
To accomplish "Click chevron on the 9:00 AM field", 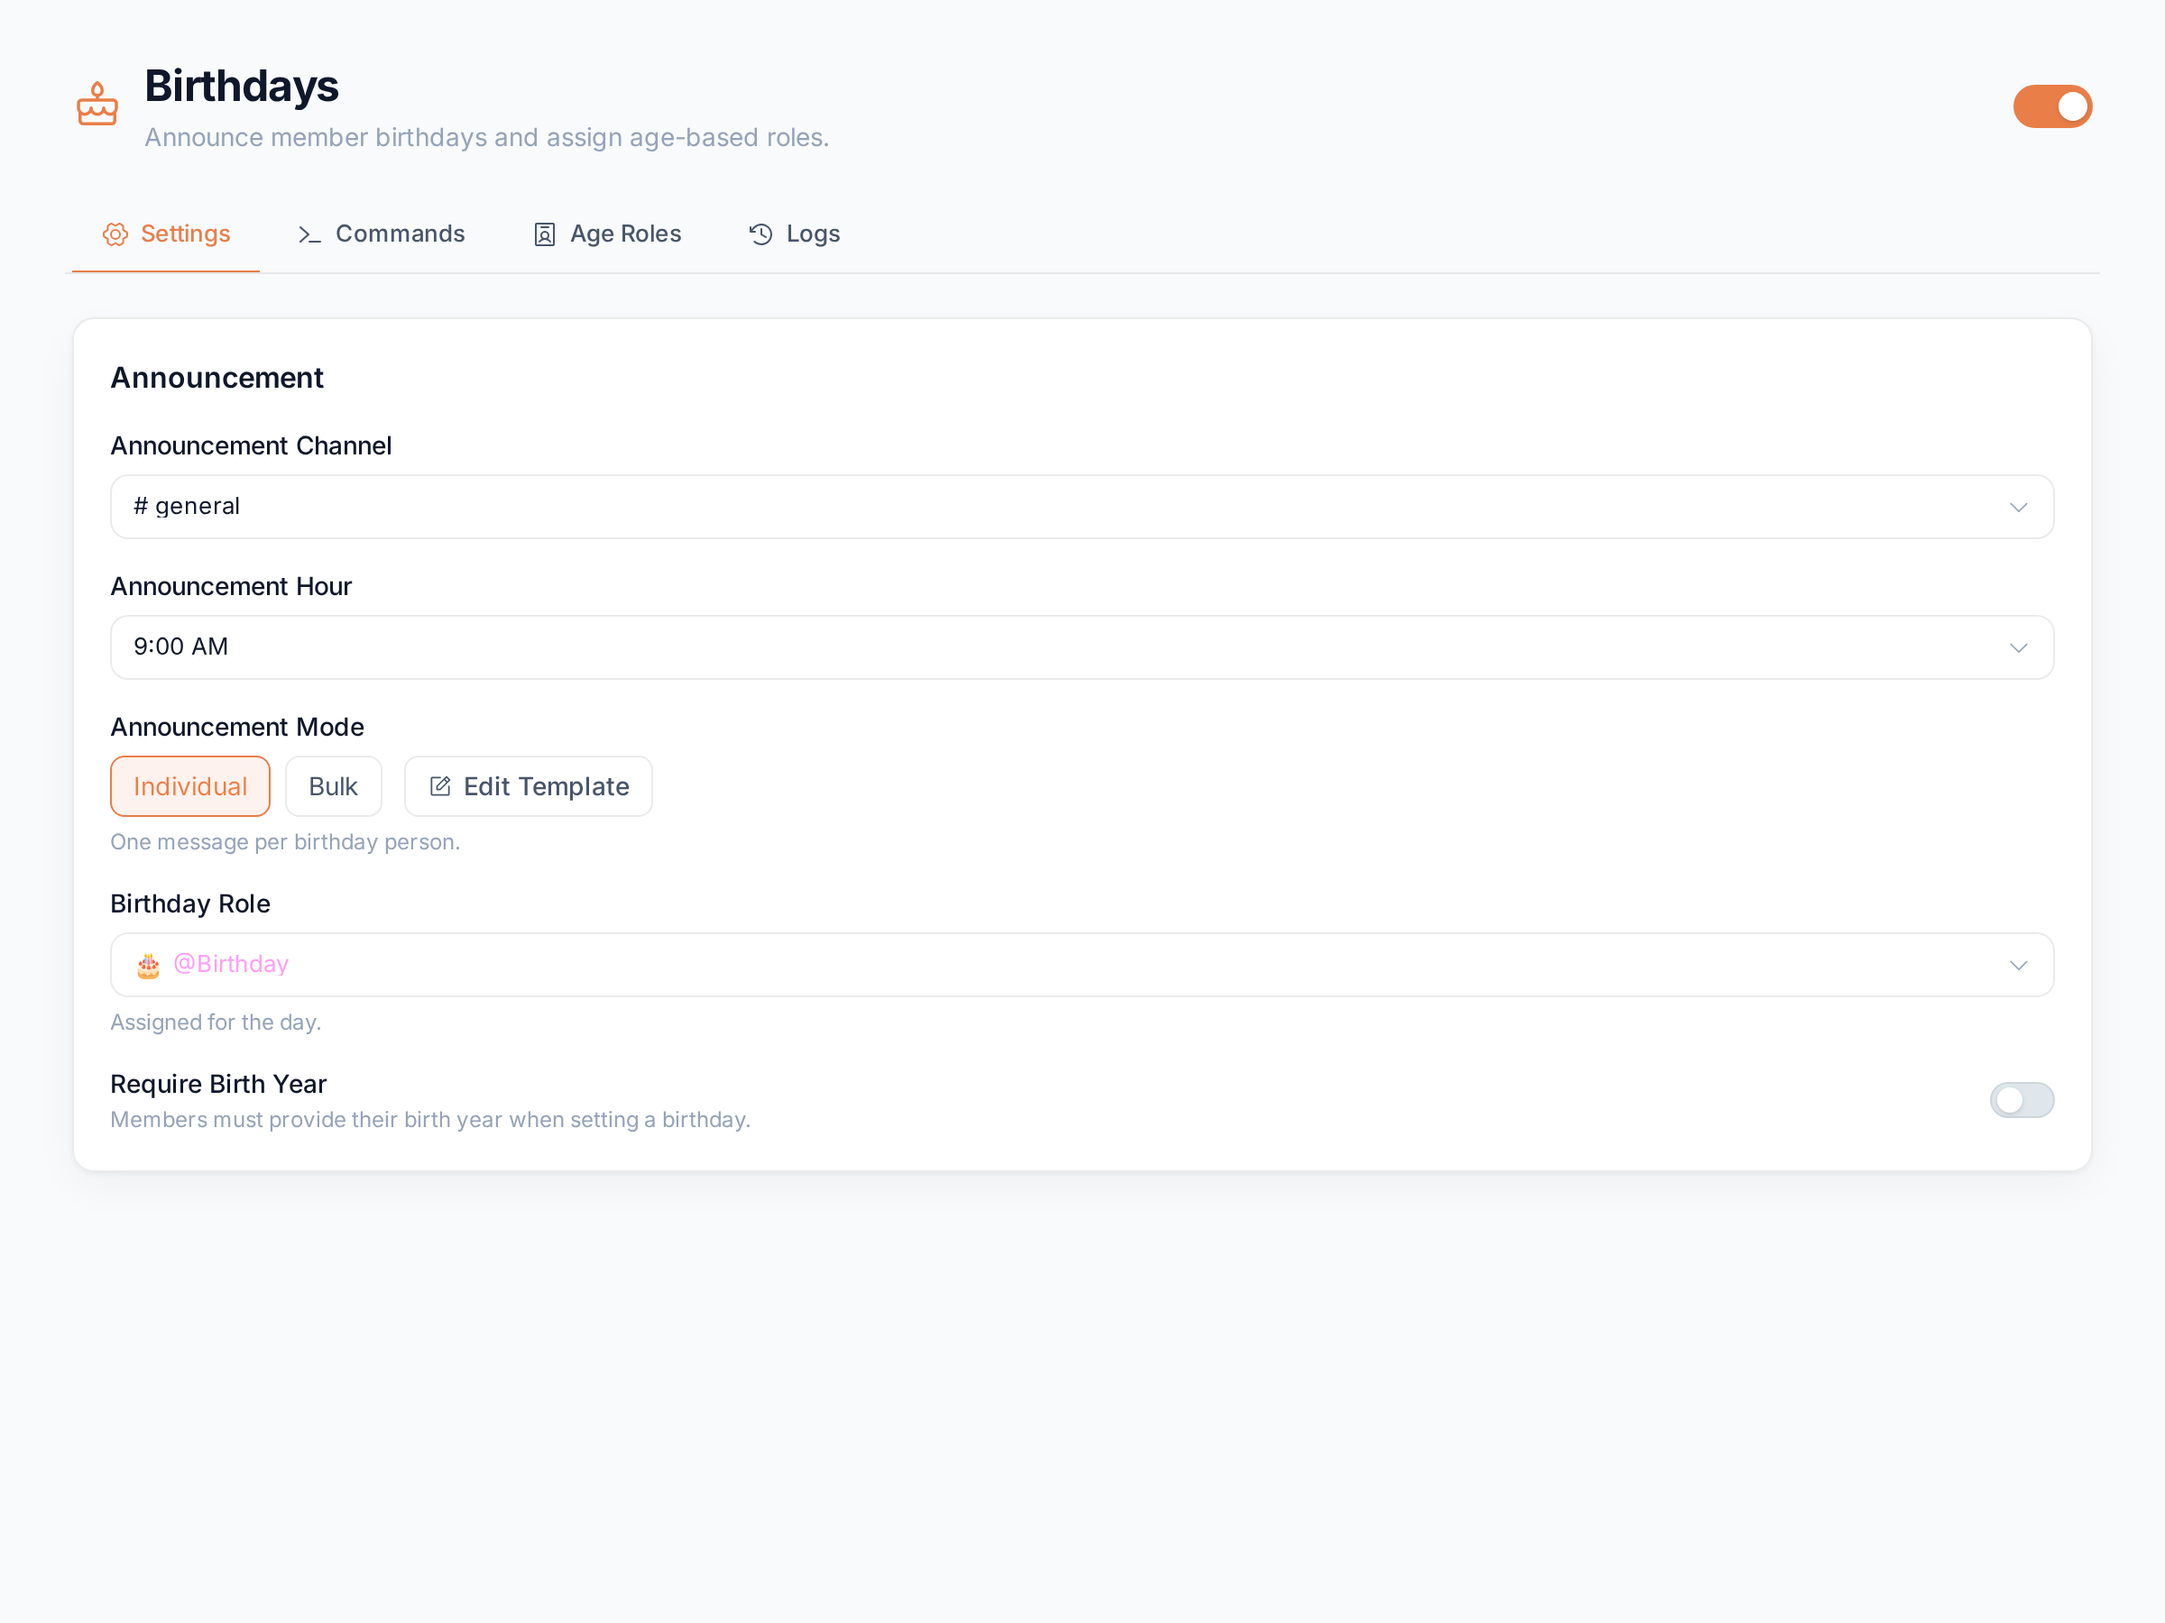I will point(2018,647).
